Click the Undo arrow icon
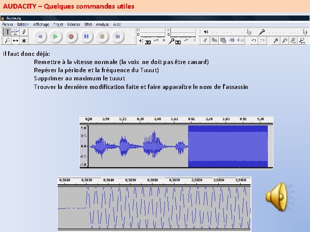This screenshot has height=232, width=310. coord(254,40)
